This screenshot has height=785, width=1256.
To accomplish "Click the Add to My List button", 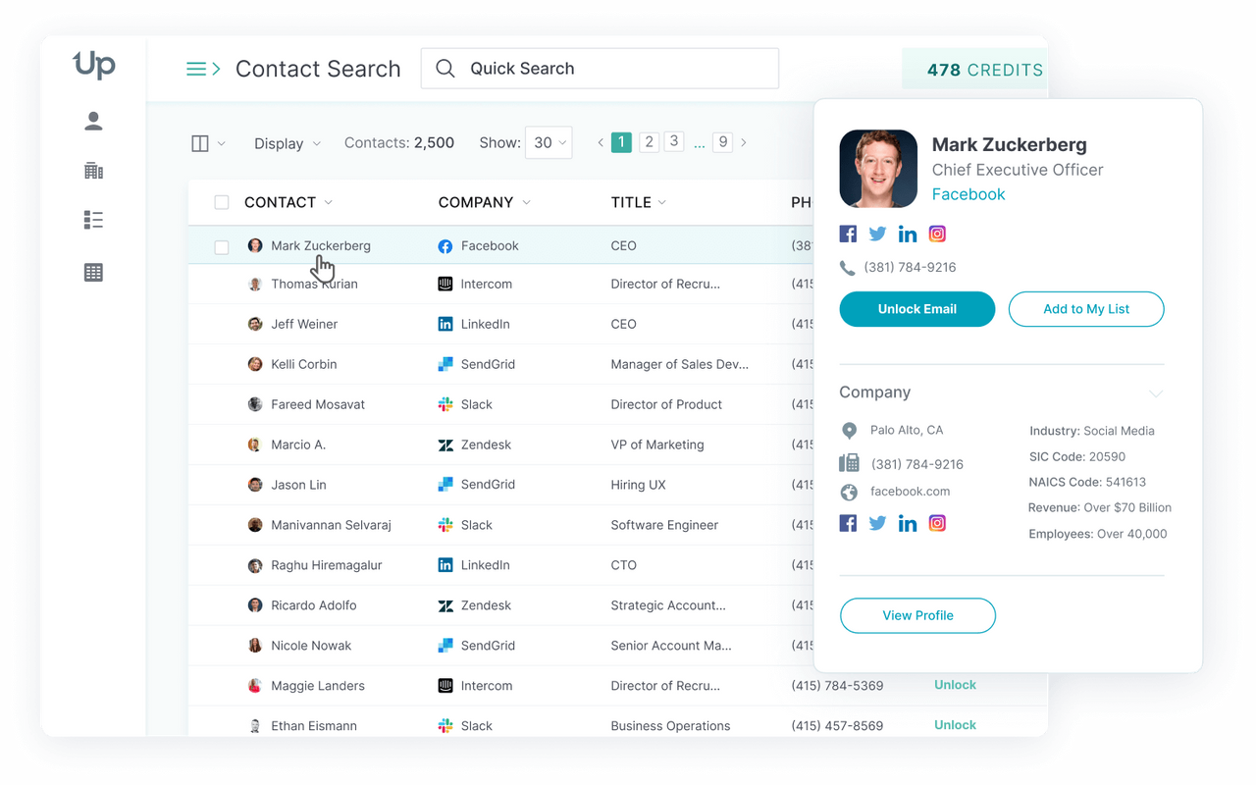I will pyautogui.click(x=1086, y=309).
